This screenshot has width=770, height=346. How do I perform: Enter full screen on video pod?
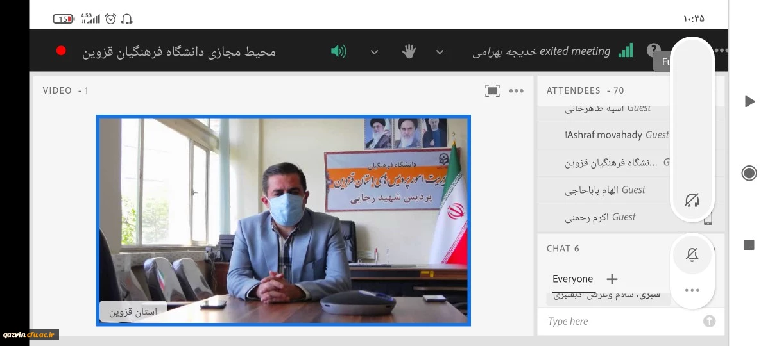492,91
